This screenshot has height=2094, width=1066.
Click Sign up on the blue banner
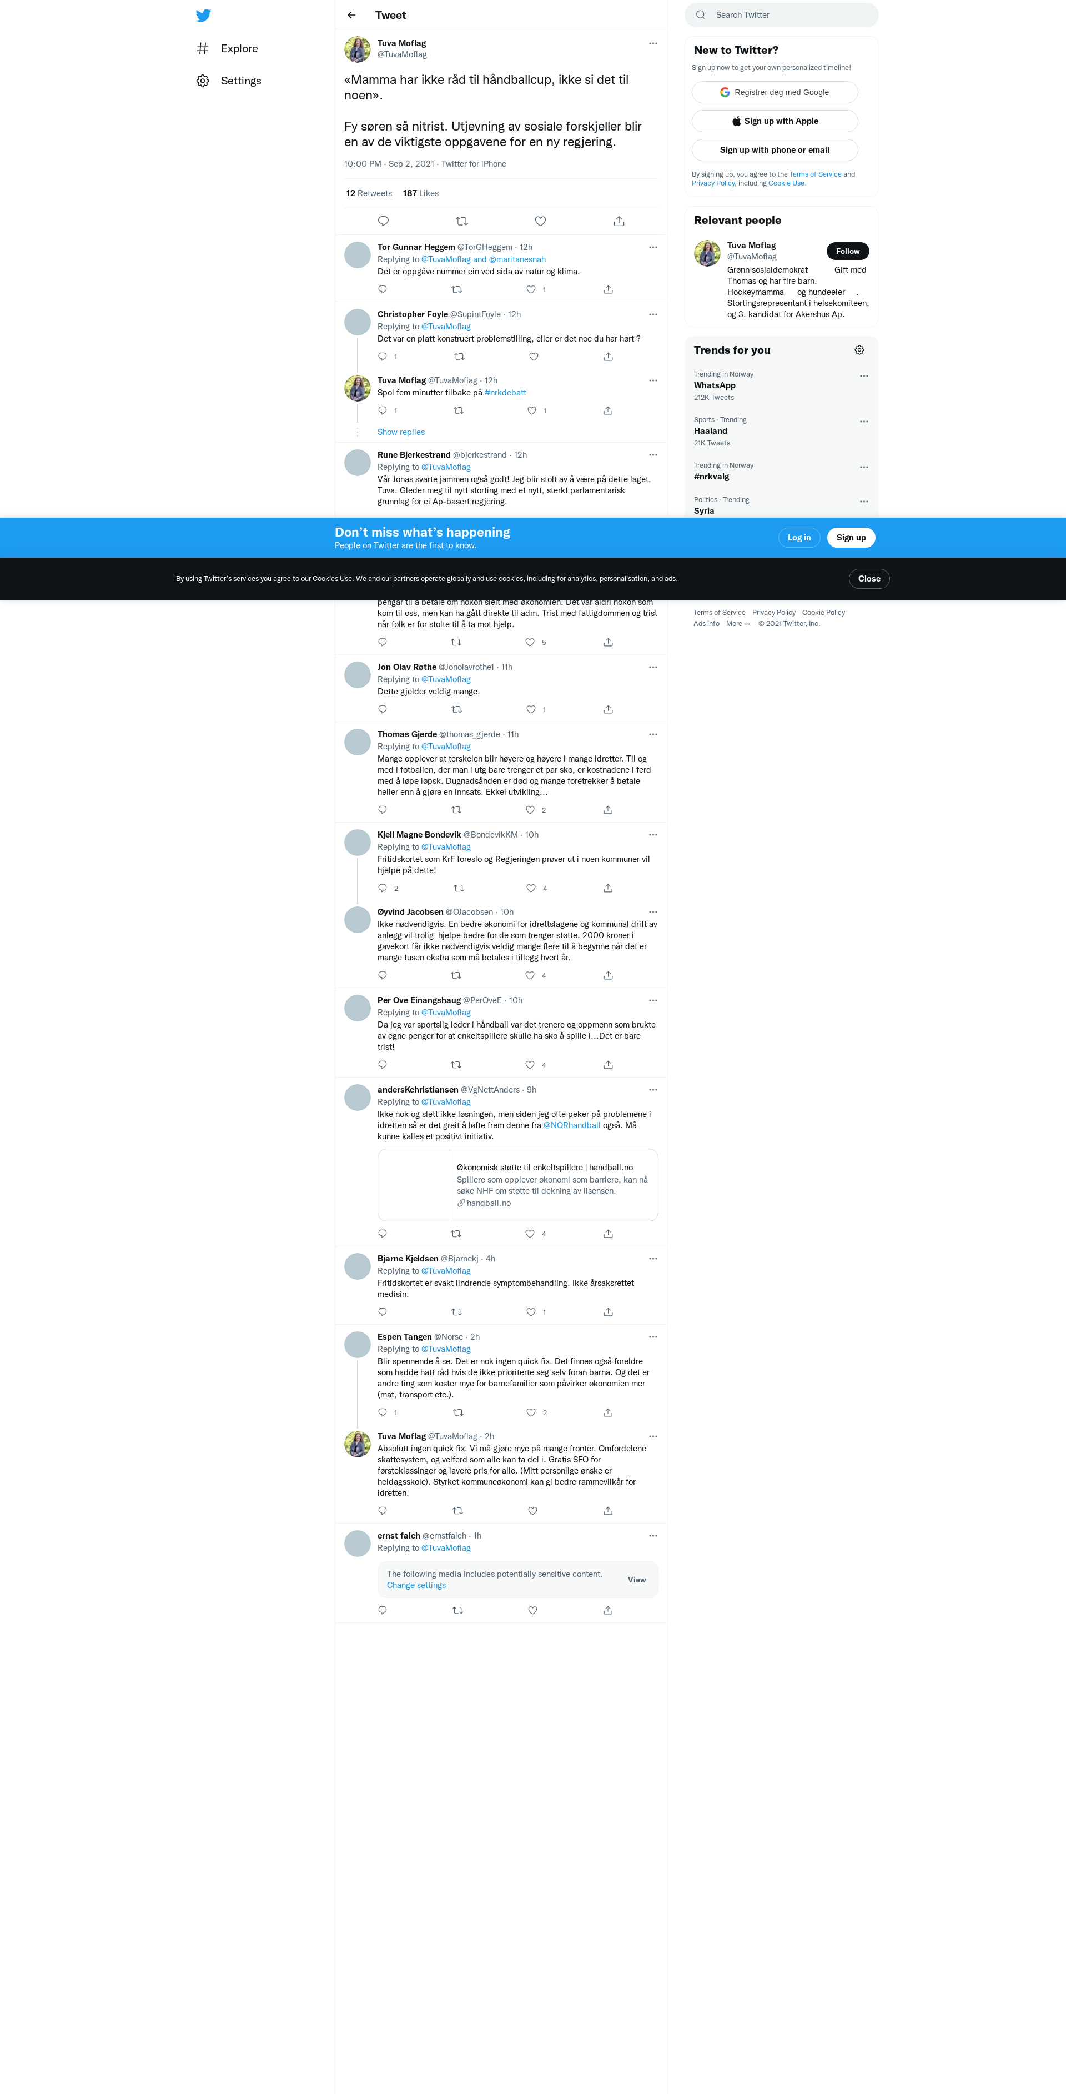(x=851, y=537)
